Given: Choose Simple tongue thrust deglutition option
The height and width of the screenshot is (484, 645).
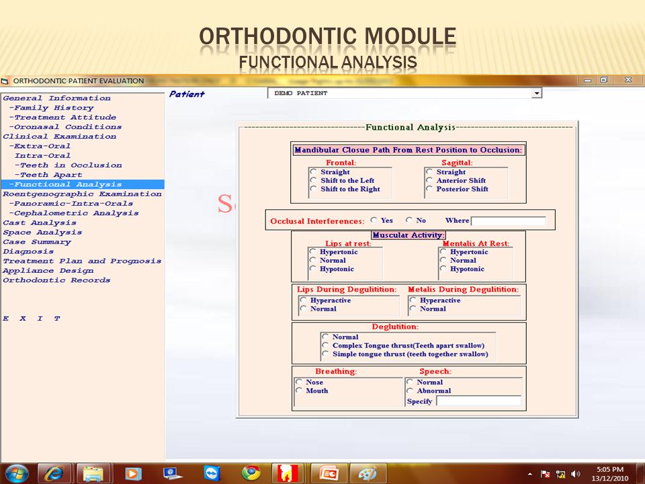Looking at the screenshot, I should tap(325, 354).
